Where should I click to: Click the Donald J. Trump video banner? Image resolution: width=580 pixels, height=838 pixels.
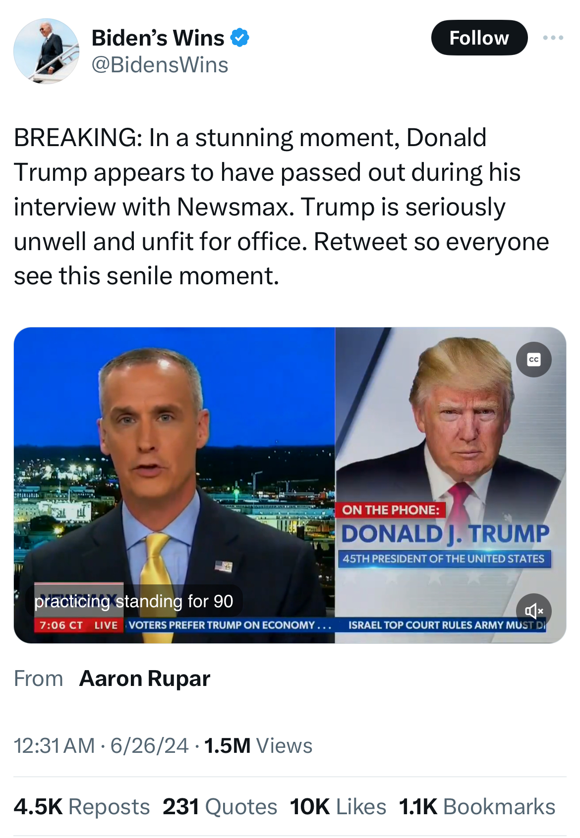point(445,534)
